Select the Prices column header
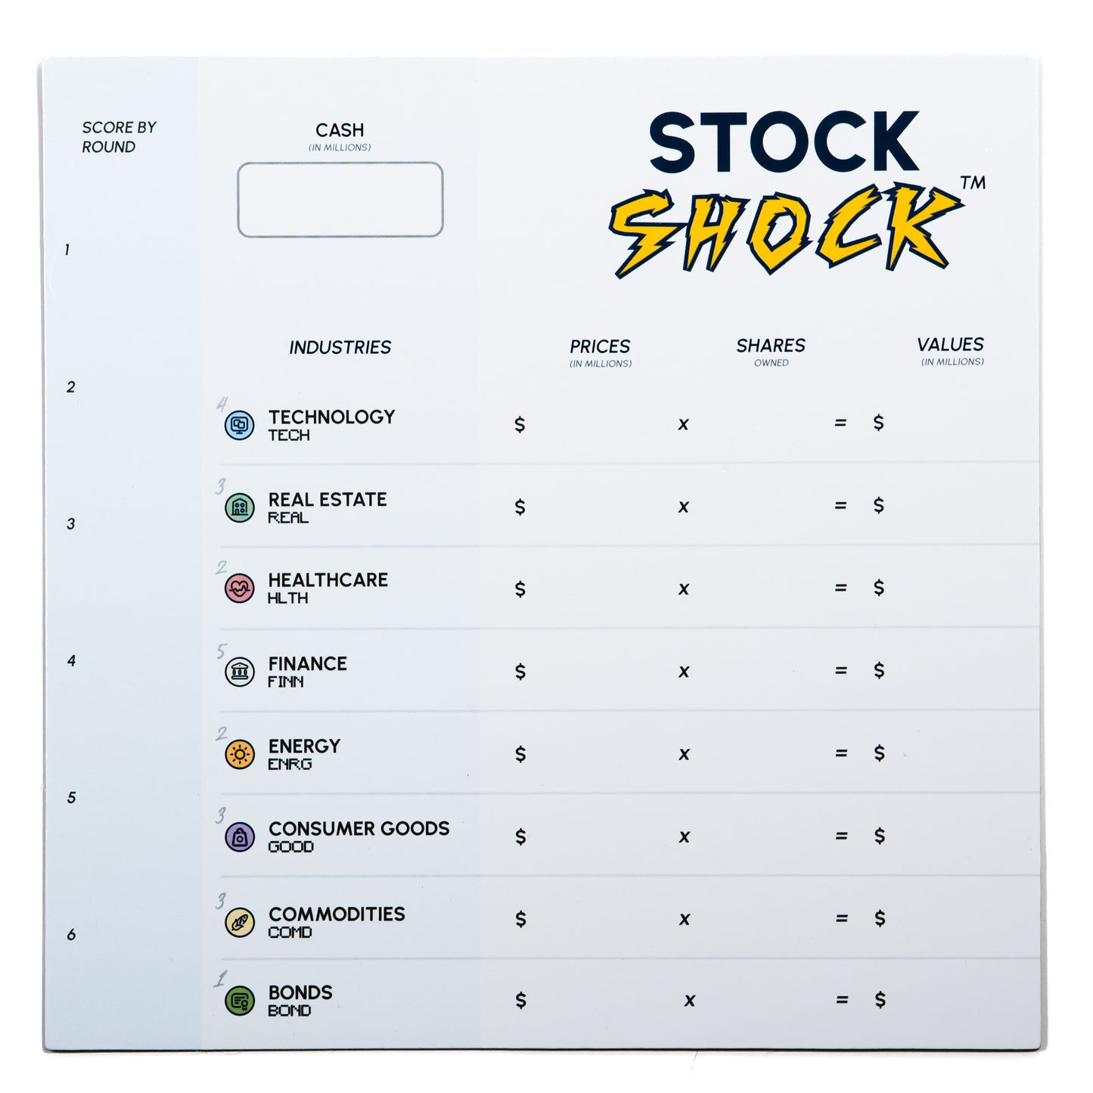The height and width of the screenshot is (1093, 1093). tap(600, 346)
